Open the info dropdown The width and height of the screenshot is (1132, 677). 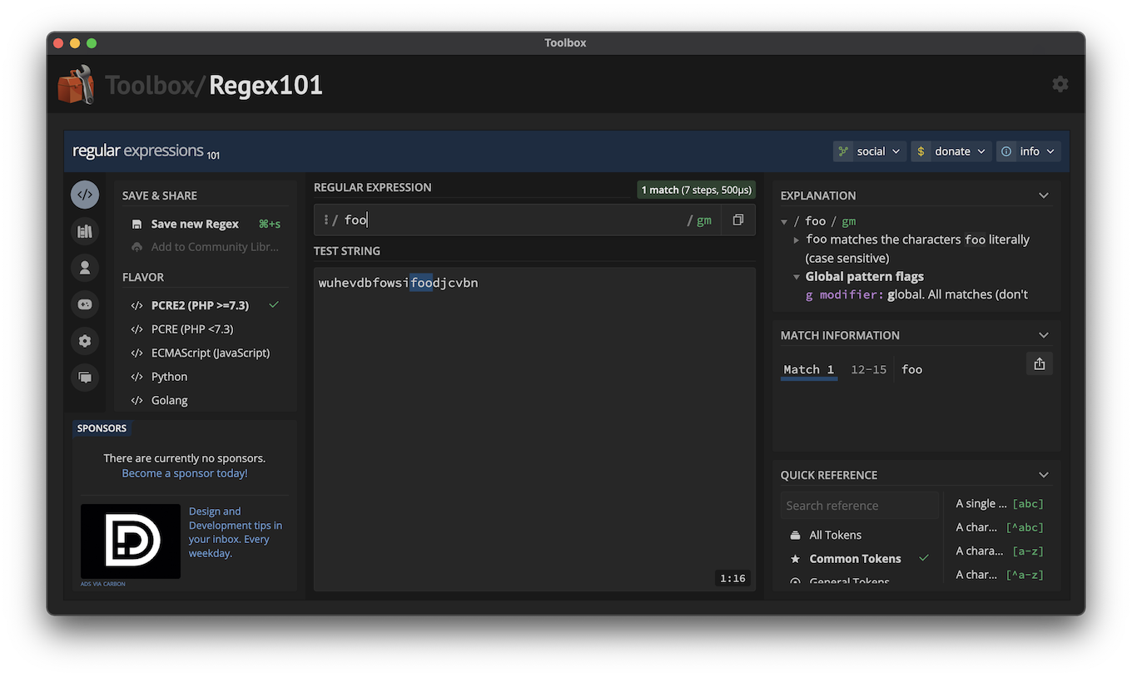(1028, 151)
